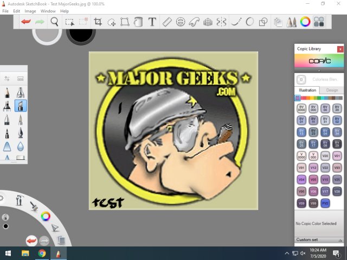
Task: Open the Layer Editor from toolbar
Action: (x=278, y=22)
